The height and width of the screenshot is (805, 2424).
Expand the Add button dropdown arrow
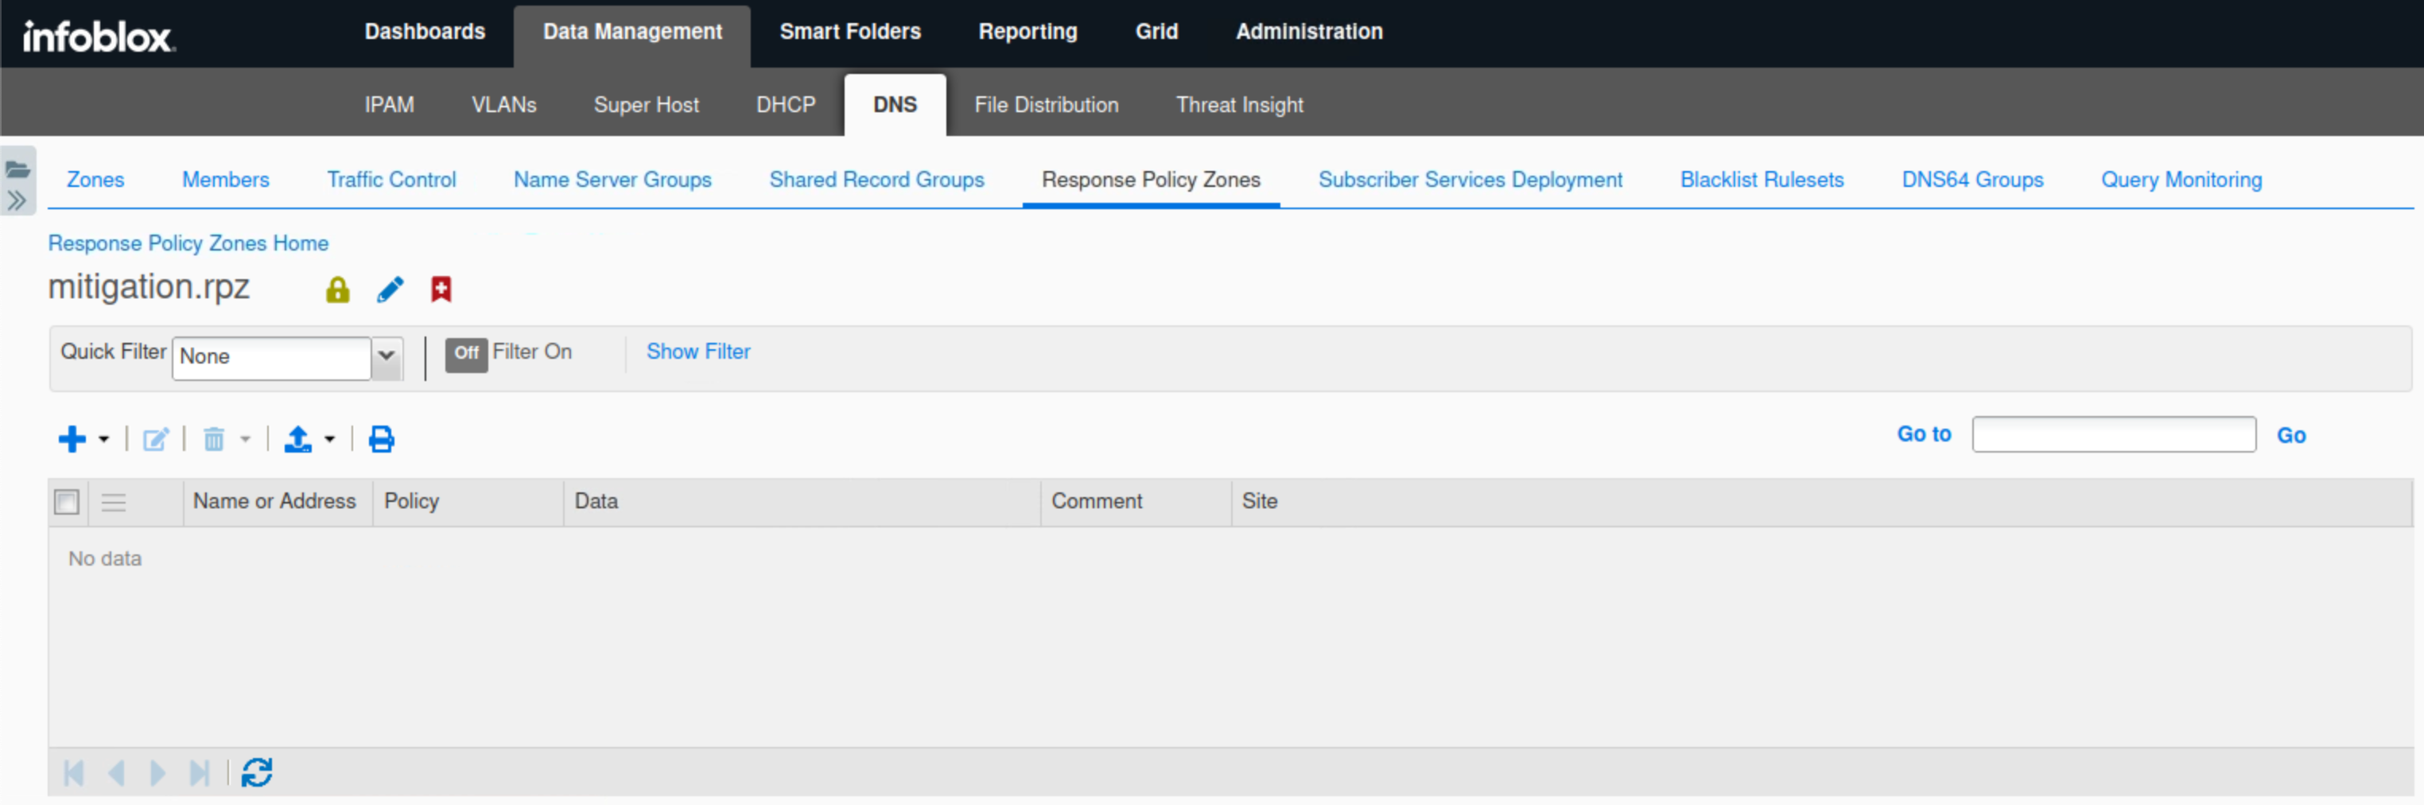click(x=103, y=440)
